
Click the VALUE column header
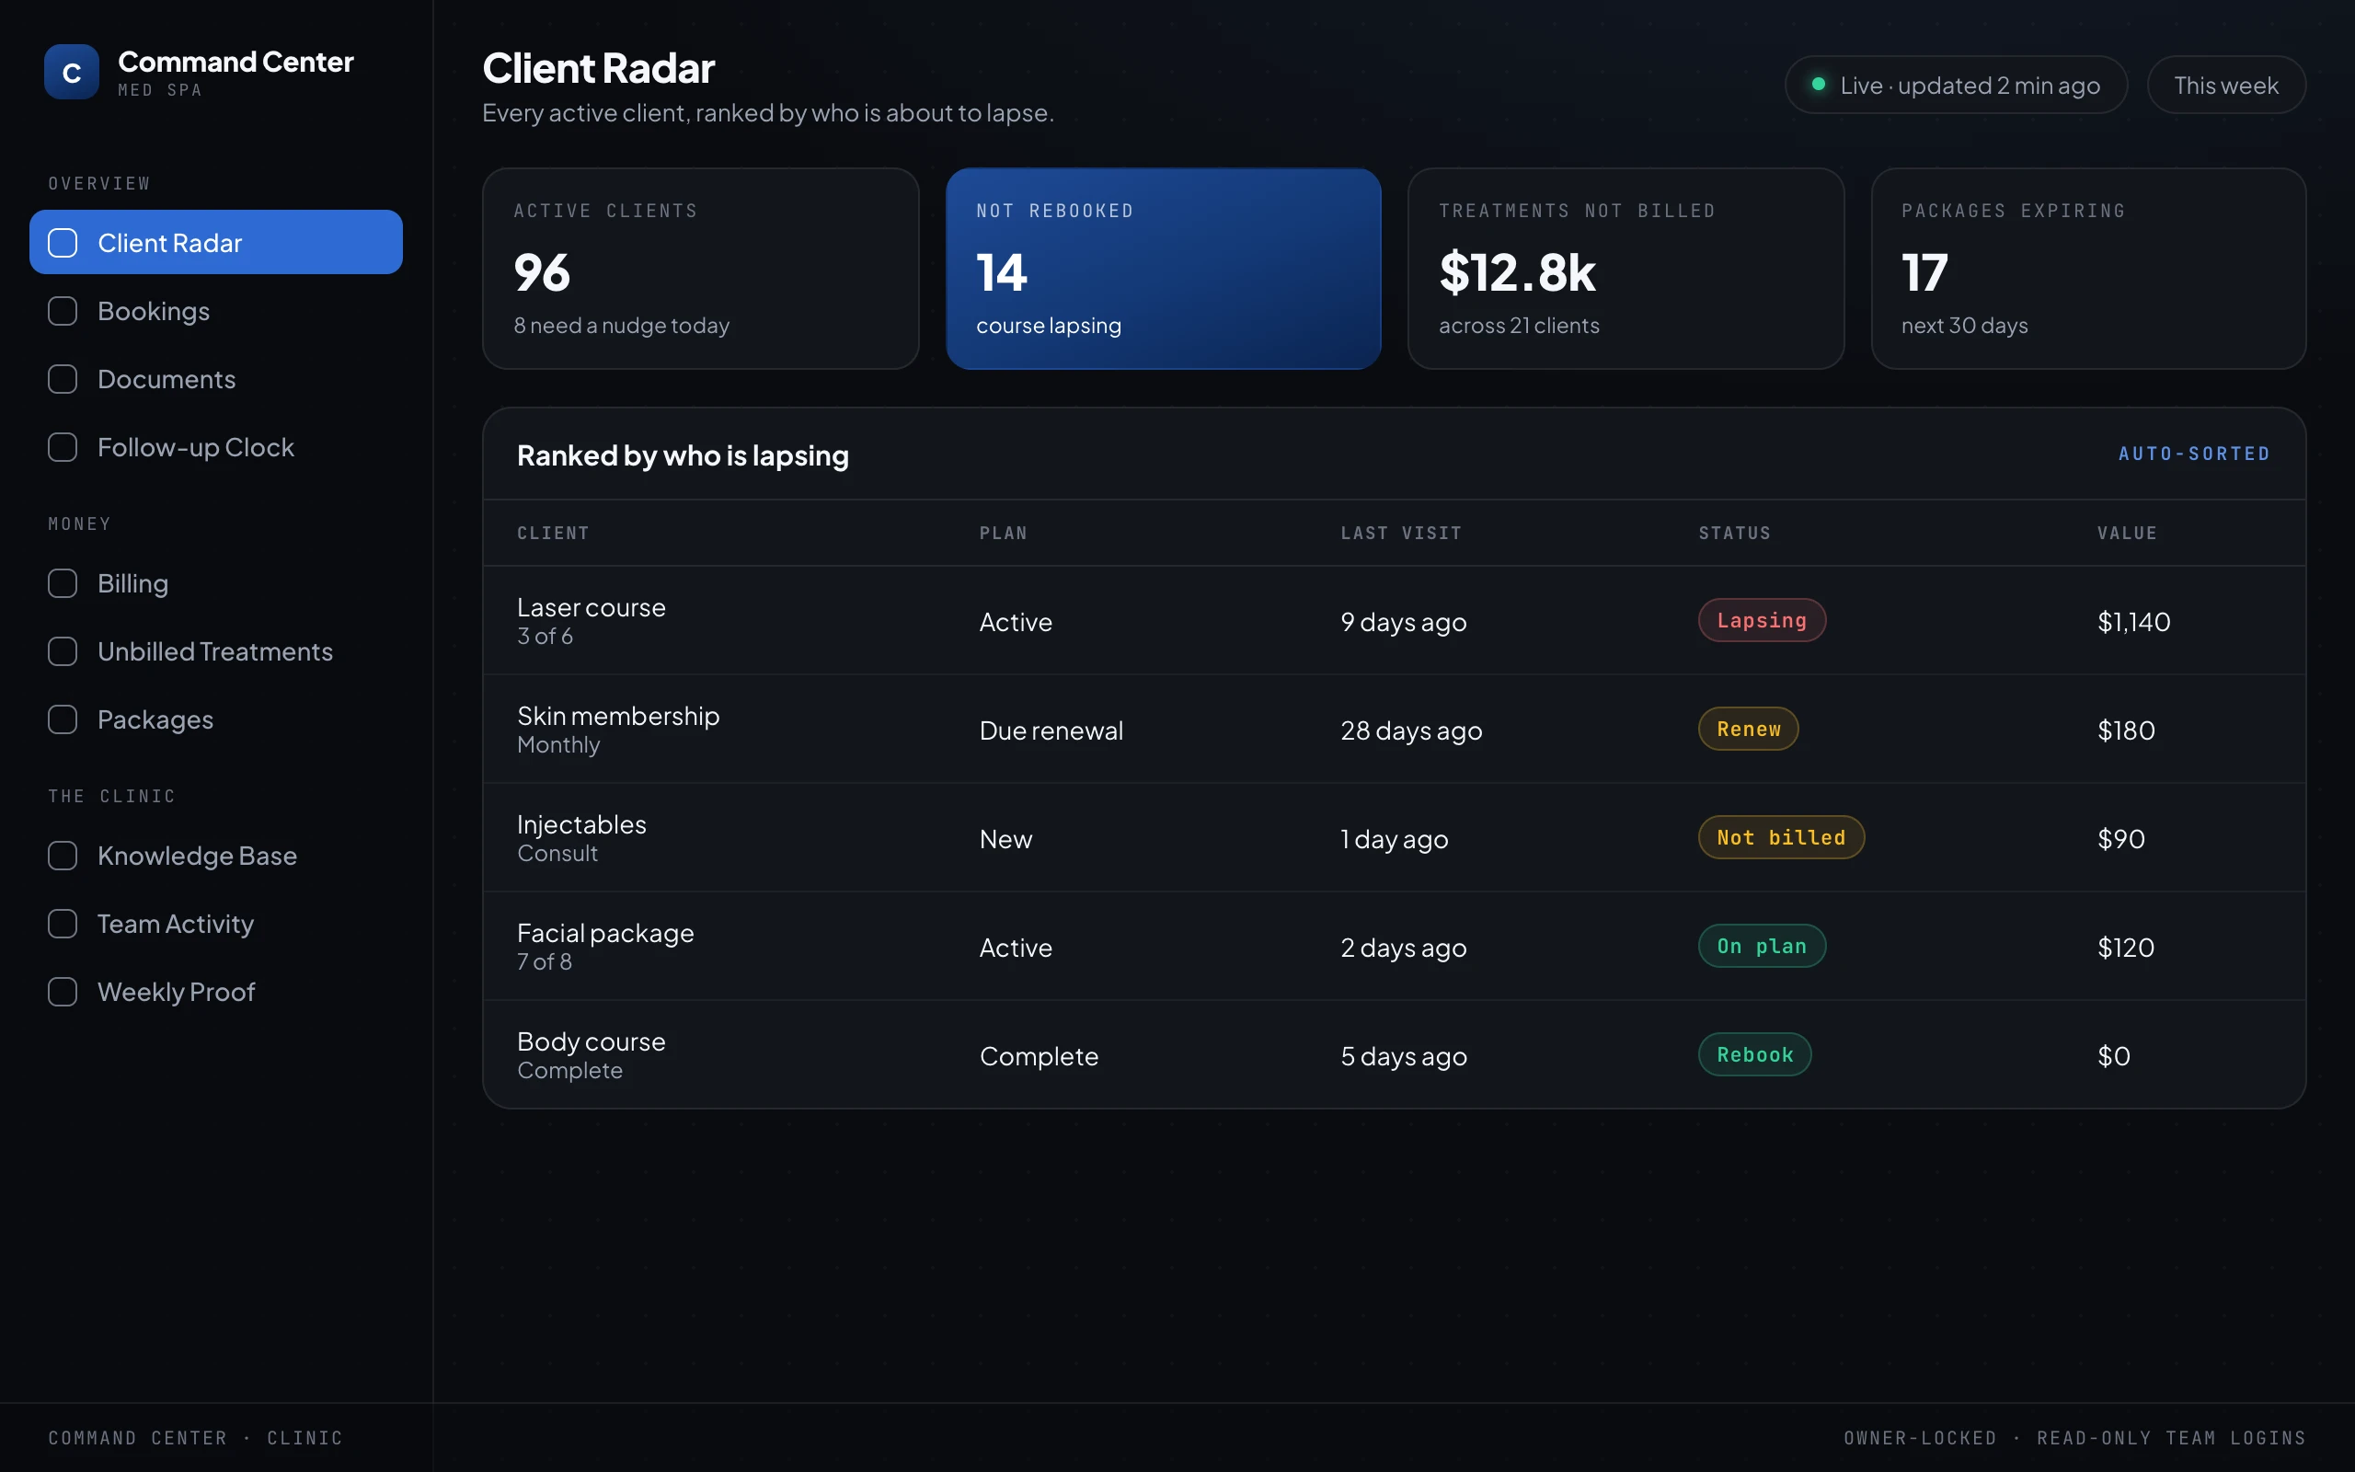(x=2127, y=534)
